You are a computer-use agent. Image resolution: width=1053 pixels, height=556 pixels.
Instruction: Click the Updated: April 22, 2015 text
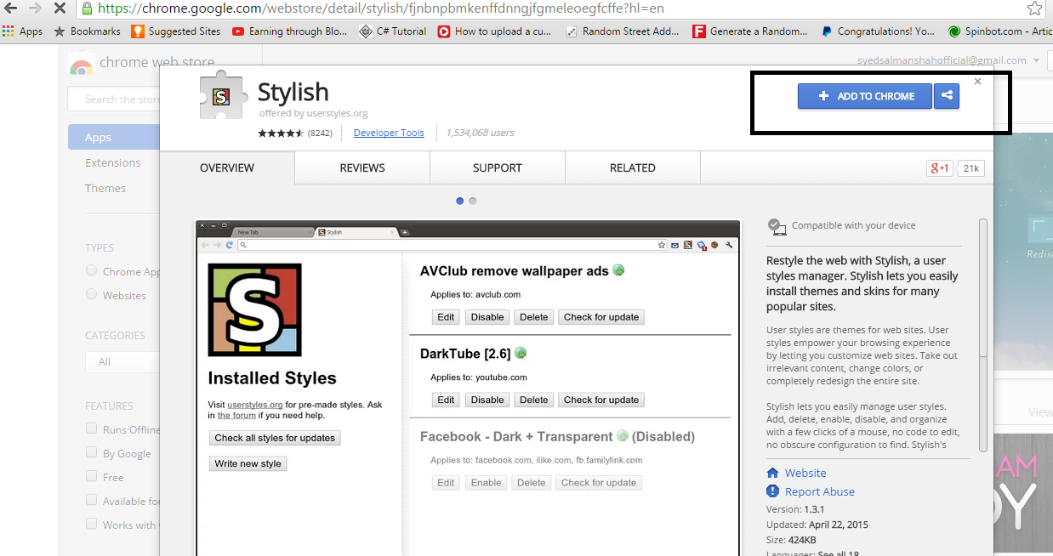817,525
